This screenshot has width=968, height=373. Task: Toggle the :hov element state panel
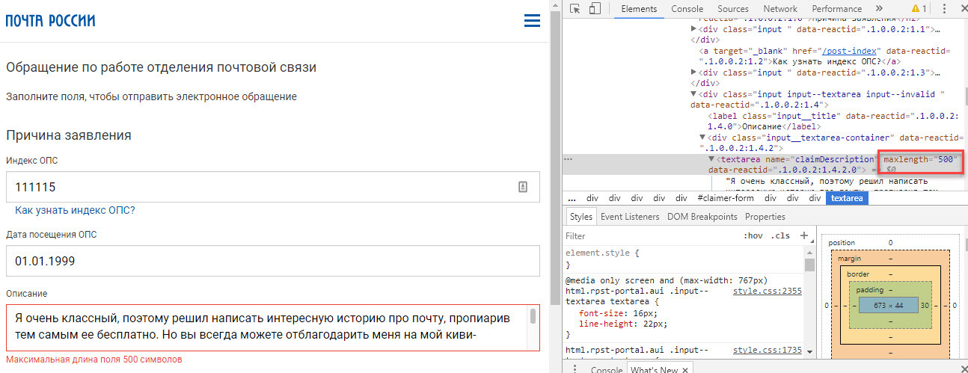[x=753, y=235]
